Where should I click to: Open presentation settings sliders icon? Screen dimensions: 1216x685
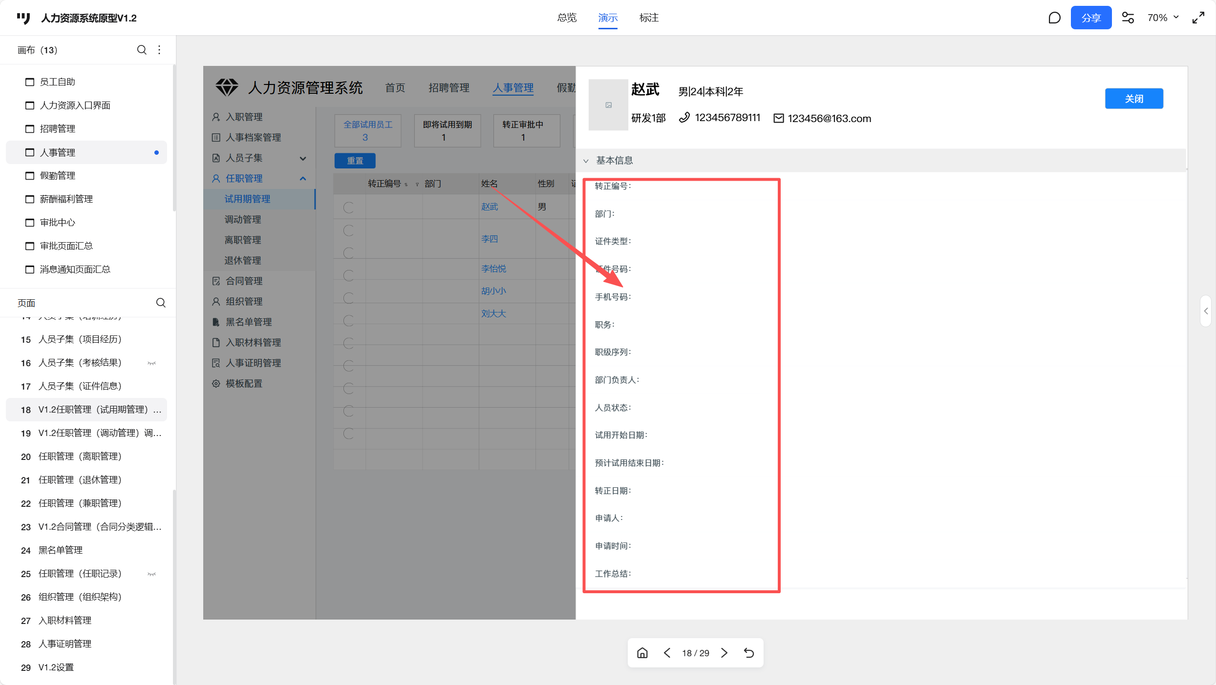point(1128,18)
